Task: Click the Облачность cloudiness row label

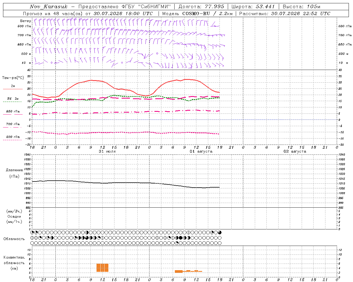Action: click(14, 239)
